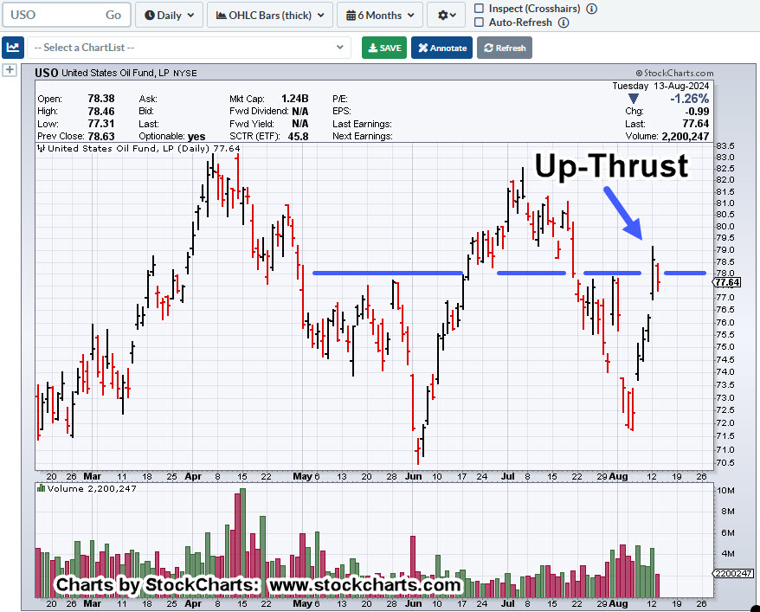Click the Auto-Refresh info icon

pos(564,23)
